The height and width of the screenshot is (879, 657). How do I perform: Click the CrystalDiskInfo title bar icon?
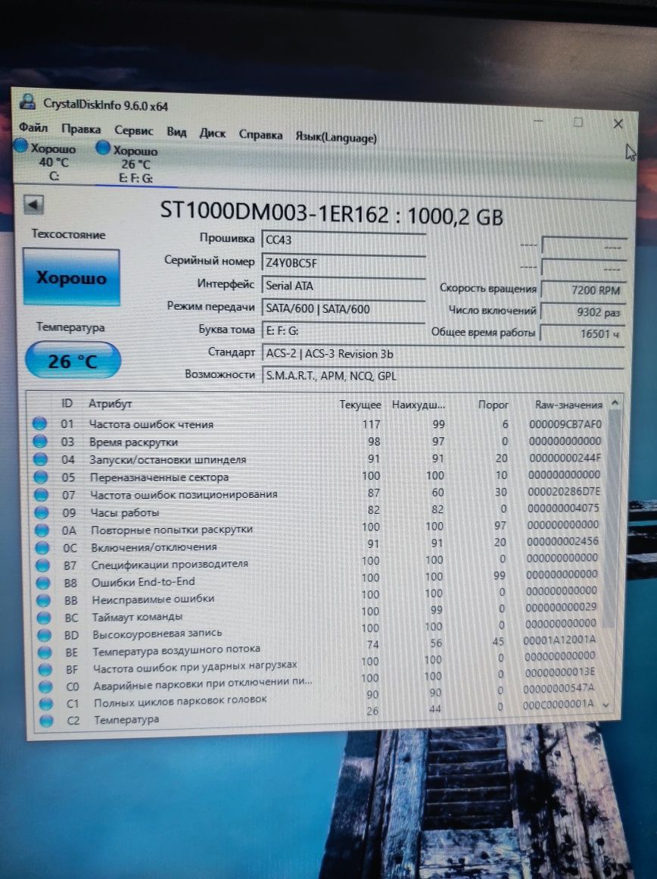tap(27, 102)
